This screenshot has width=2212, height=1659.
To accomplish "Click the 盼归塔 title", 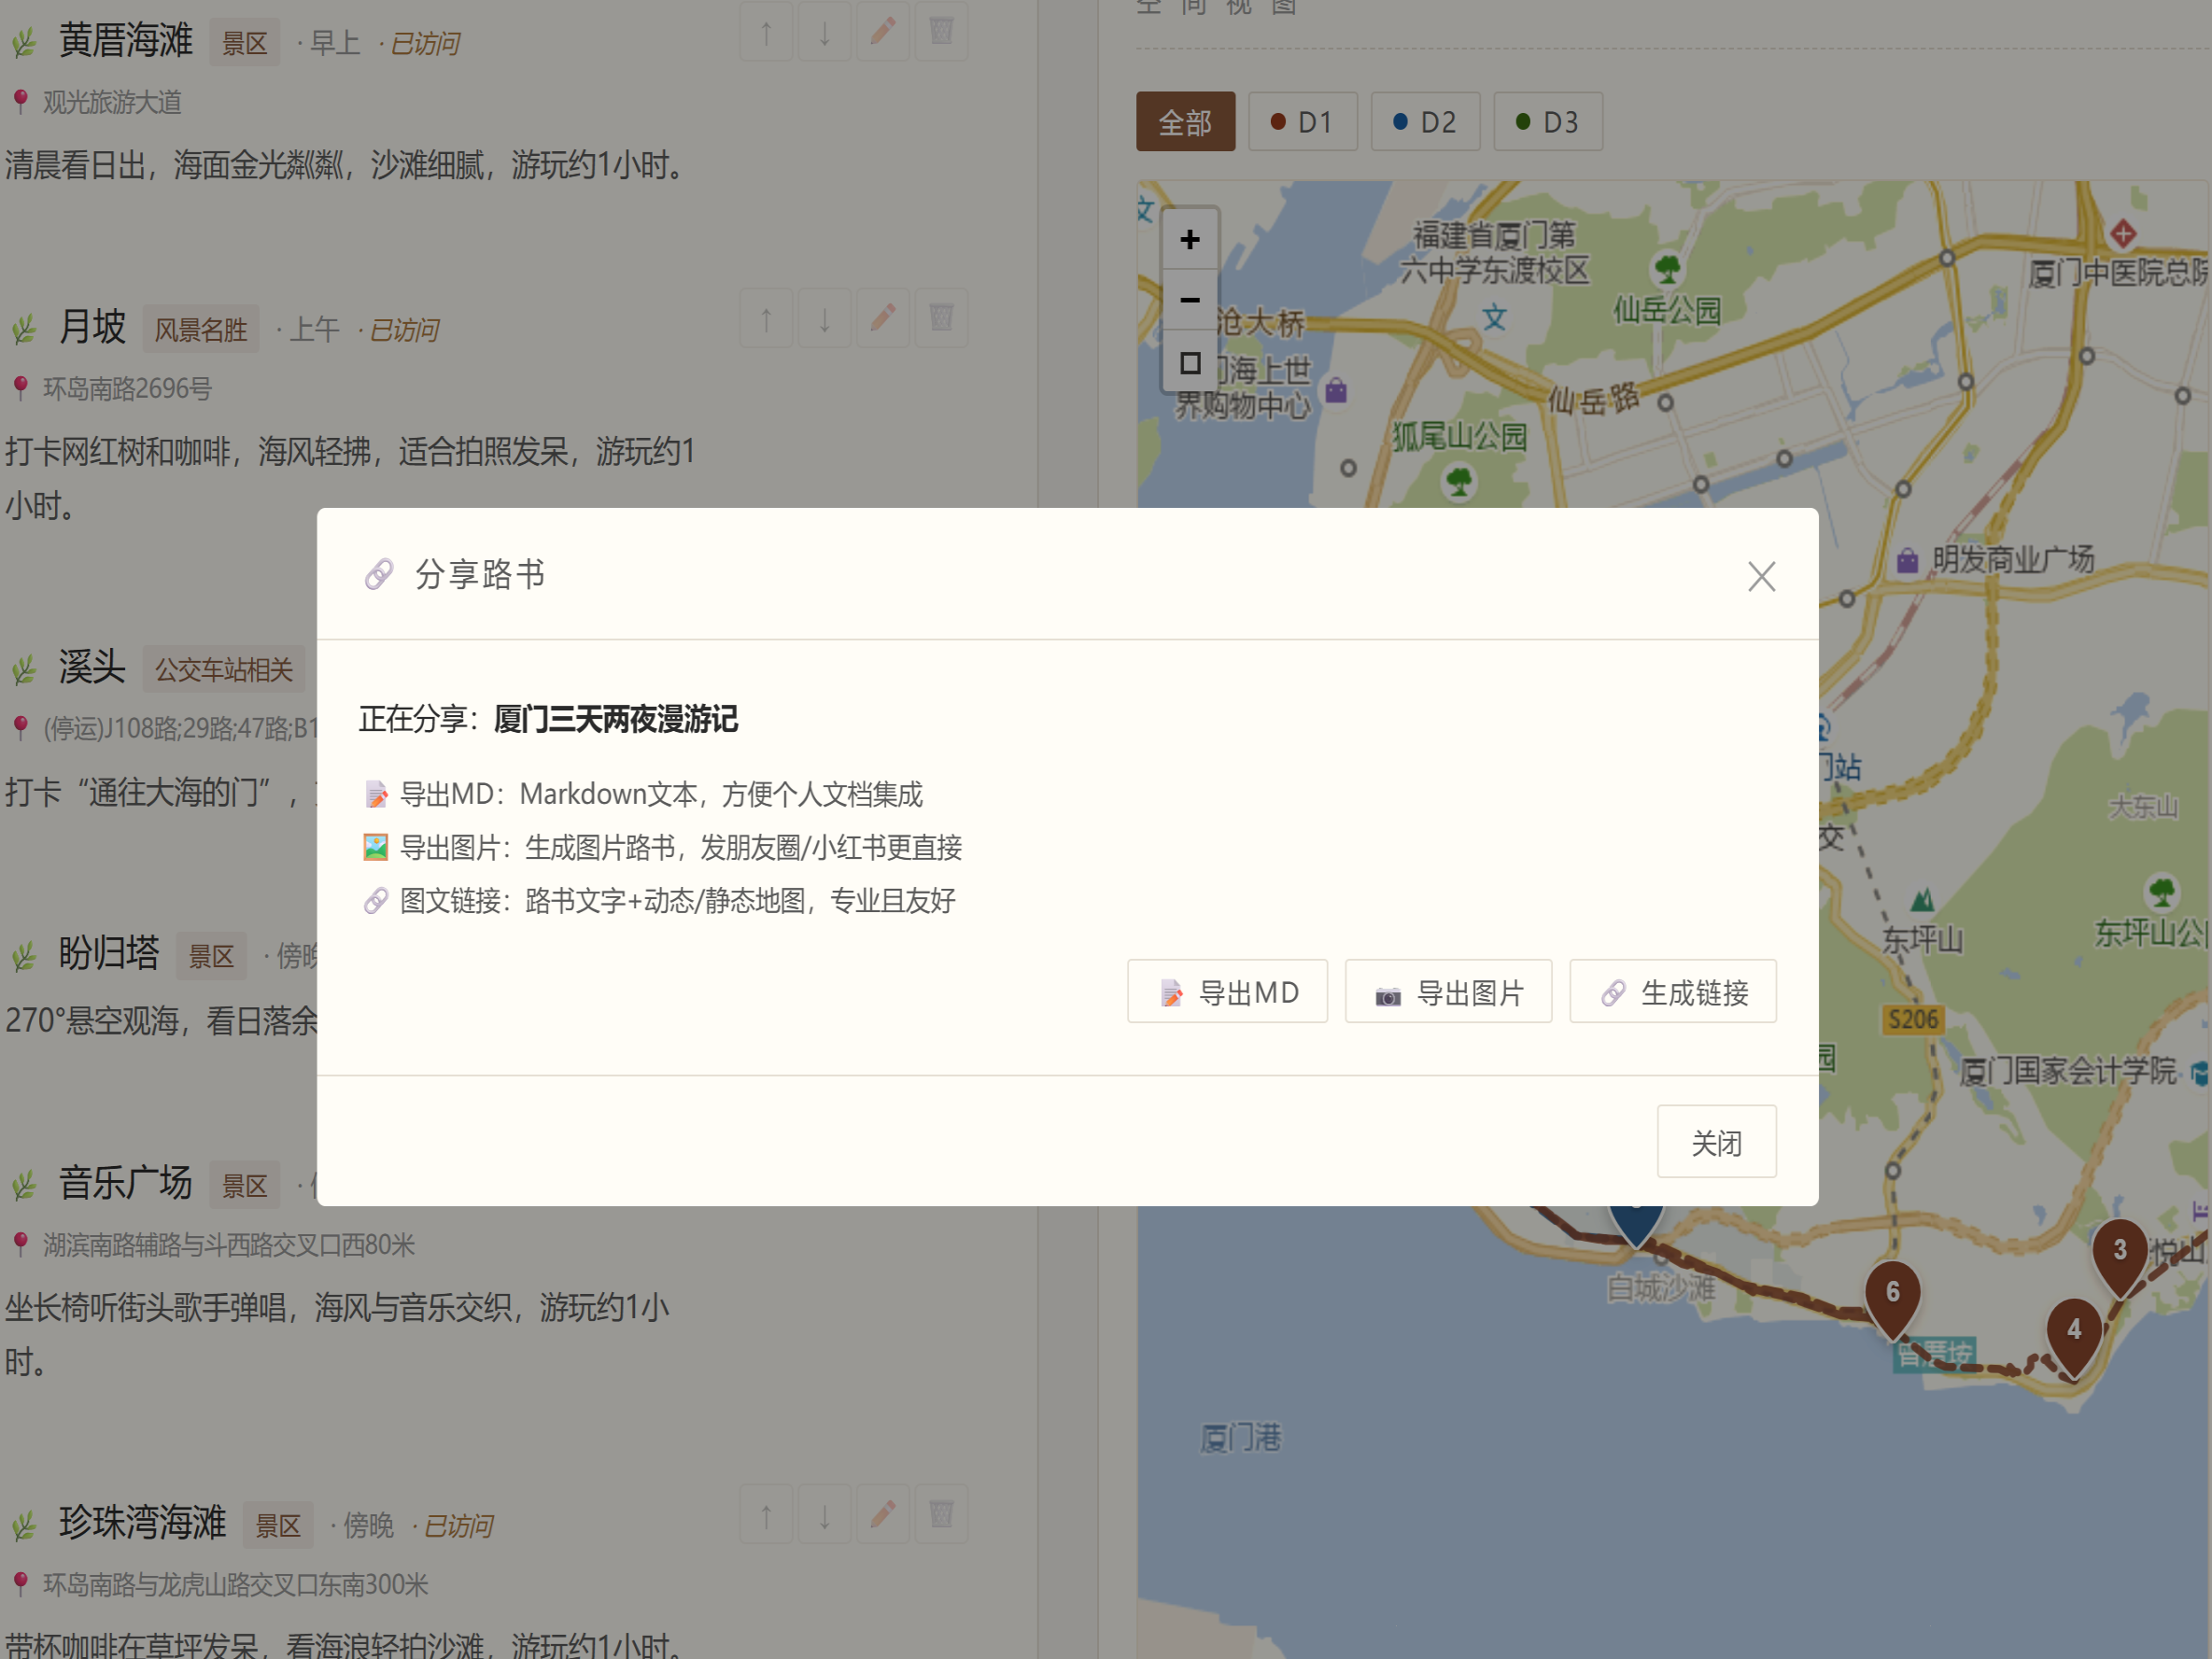I will pyautogui.click(x=109, y=952).
